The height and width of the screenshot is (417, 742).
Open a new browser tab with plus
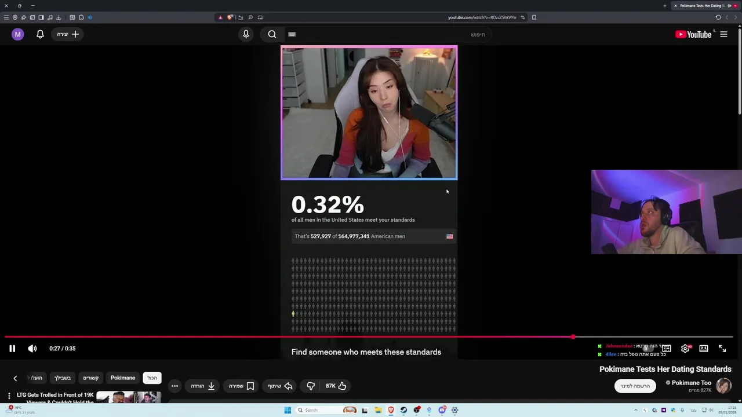coord(665,6)
